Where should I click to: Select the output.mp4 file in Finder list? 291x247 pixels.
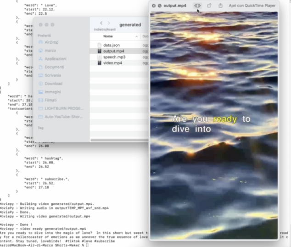click(113, 51)
